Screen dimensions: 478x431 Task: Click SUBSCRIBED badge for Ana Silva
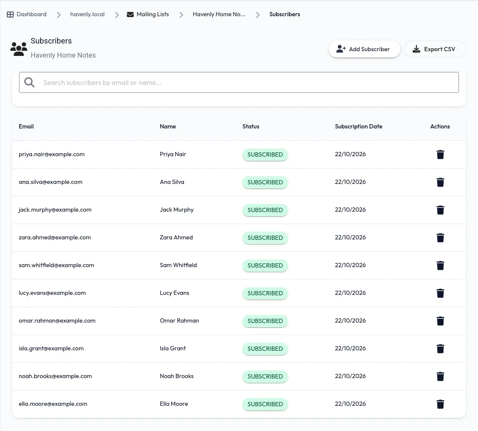pos(265,182)
